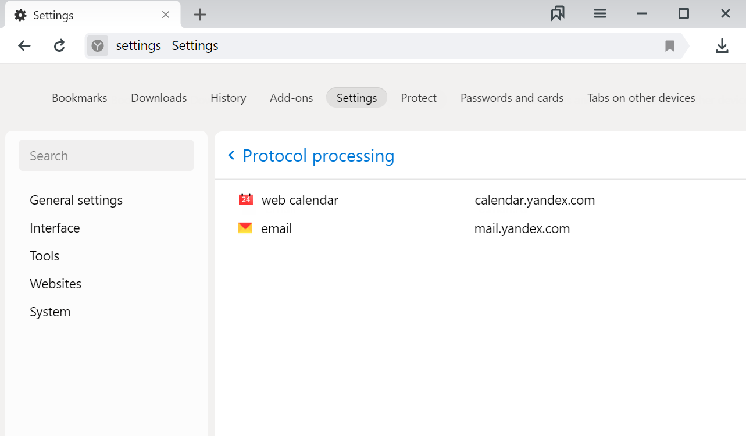Open the bookmarks collection icon in title bar
The image size is (746, 436).
pyautogui.click(x=558, y=13)
